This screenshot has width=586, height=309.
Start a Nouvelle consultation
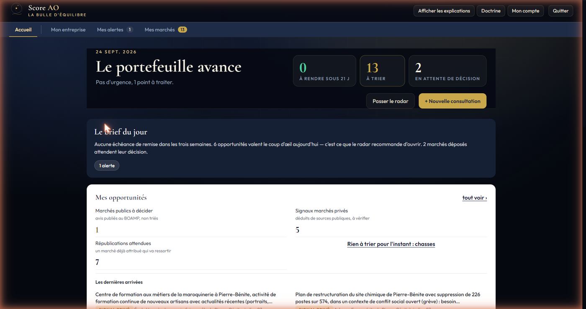coord(452,101)
